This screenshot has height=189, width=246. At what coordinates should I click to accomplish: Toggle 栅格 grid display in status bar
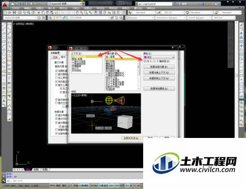64,186
